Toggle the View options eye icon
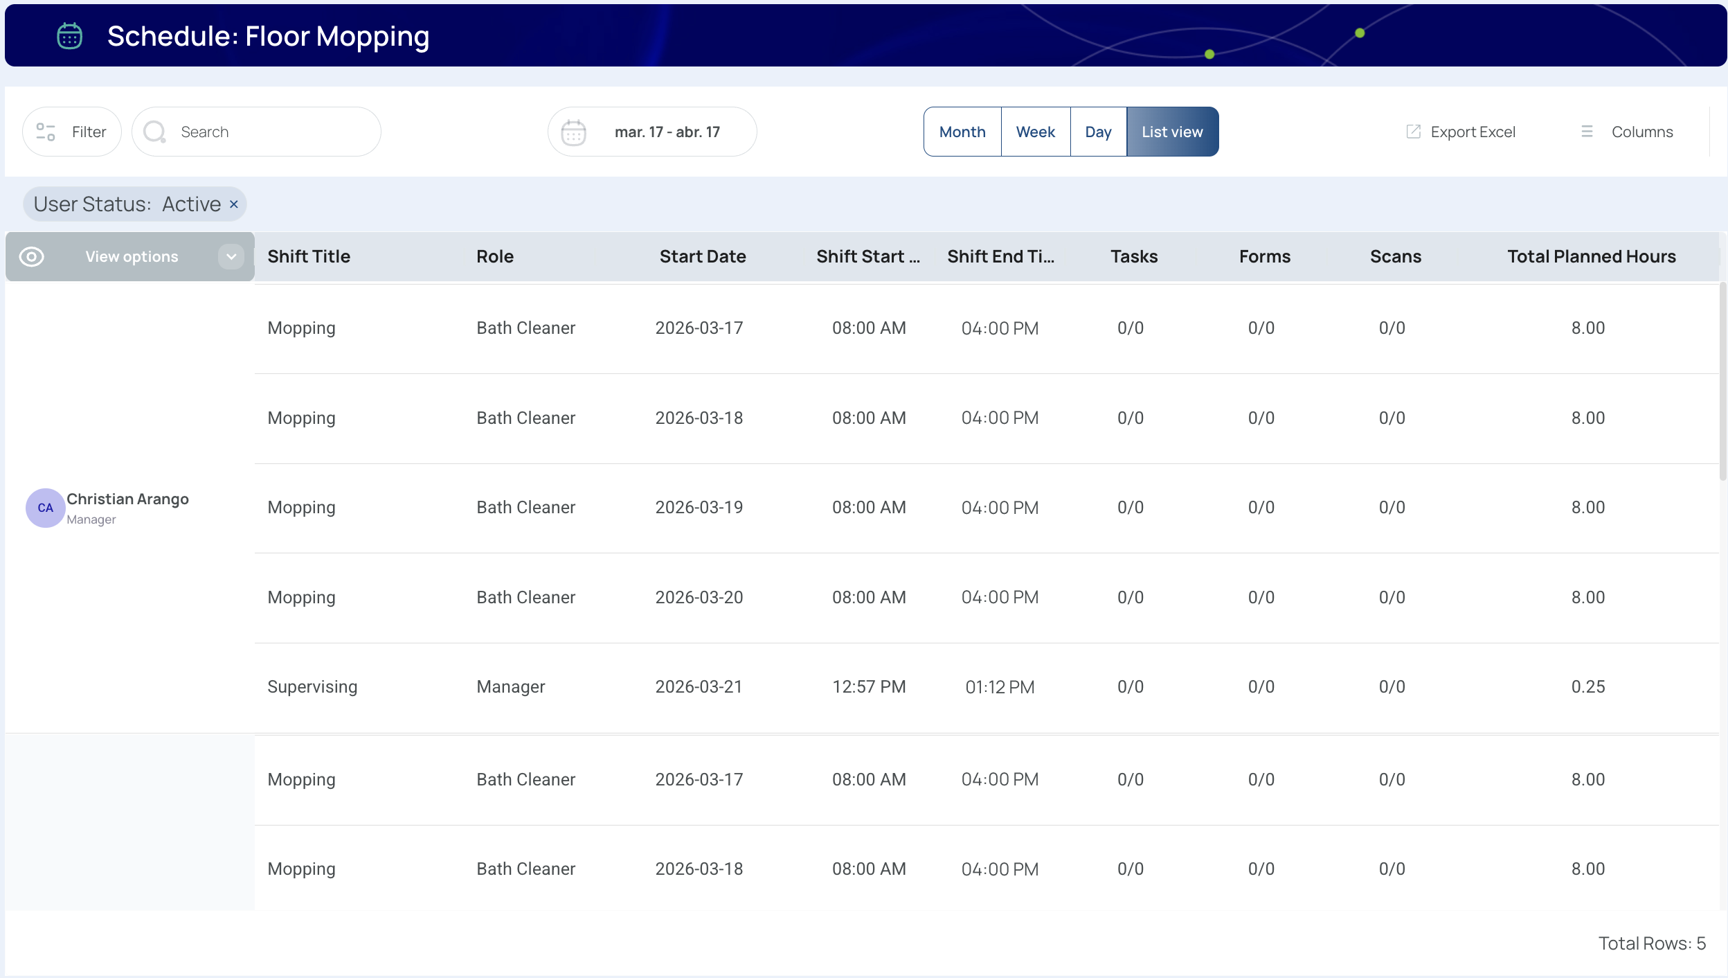 pos(32,257)
